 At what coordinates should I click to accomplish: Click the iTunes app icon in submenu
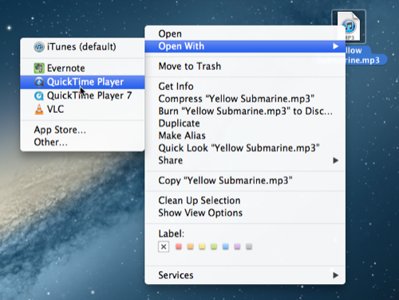pos(39,47)
